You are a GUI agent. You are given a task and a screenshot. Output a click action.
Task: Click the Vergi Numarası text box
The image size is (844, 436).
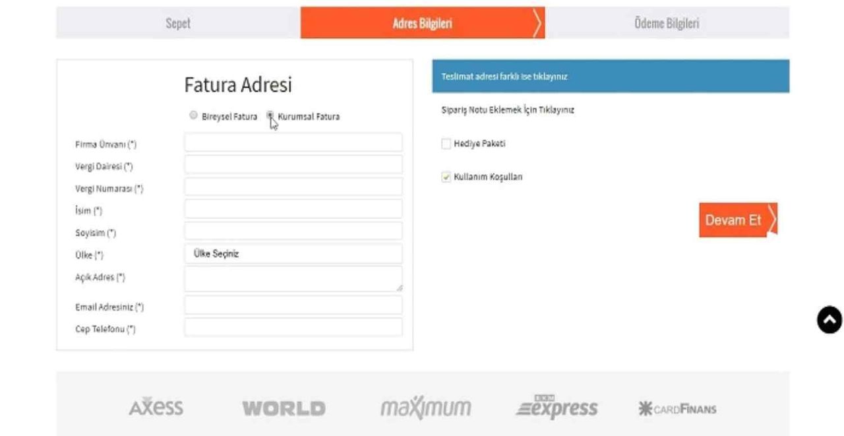(293, 187)
